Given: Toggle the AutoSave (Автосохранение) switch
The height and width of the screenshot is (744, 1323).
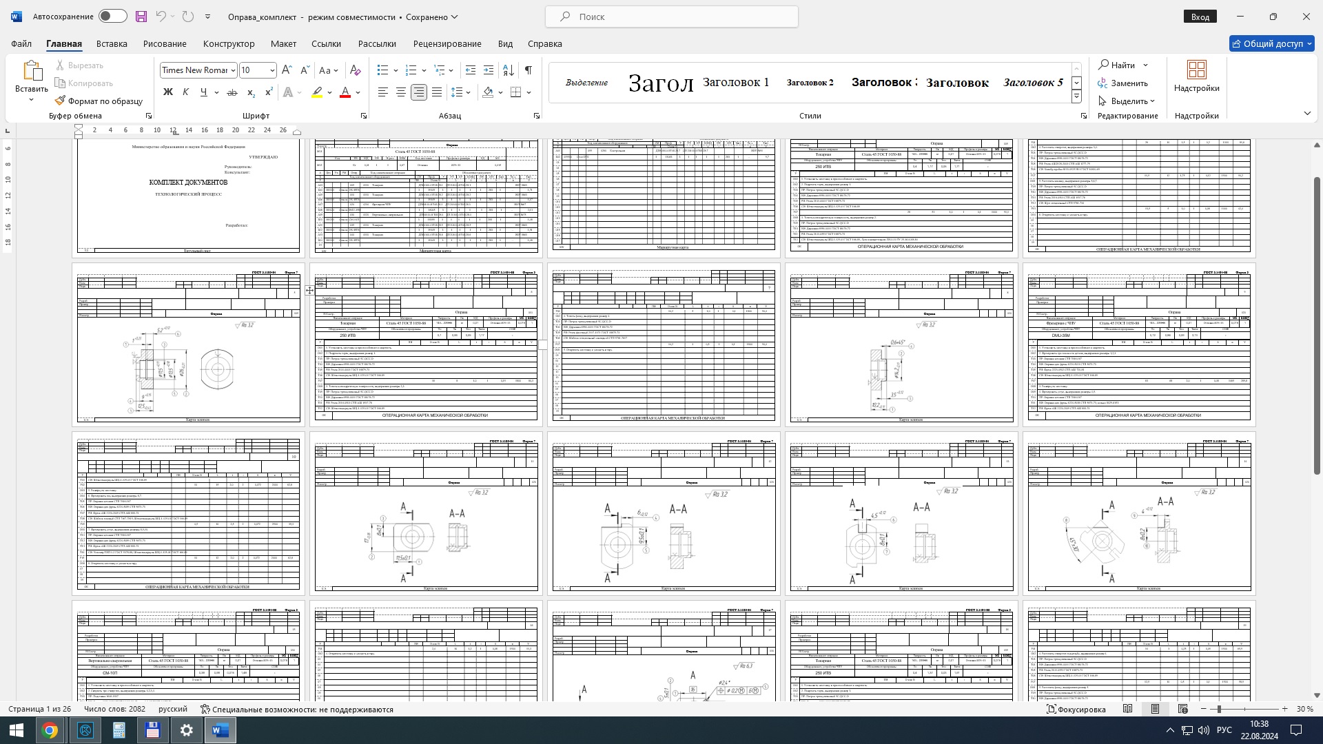Looking at the screenshot, I should click(x=112, y=17).
